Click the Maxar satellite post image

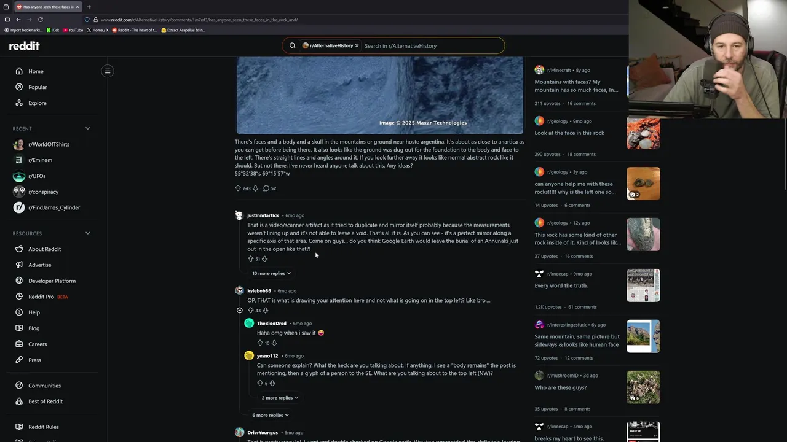pyautogui.click(x=380, y=96)
